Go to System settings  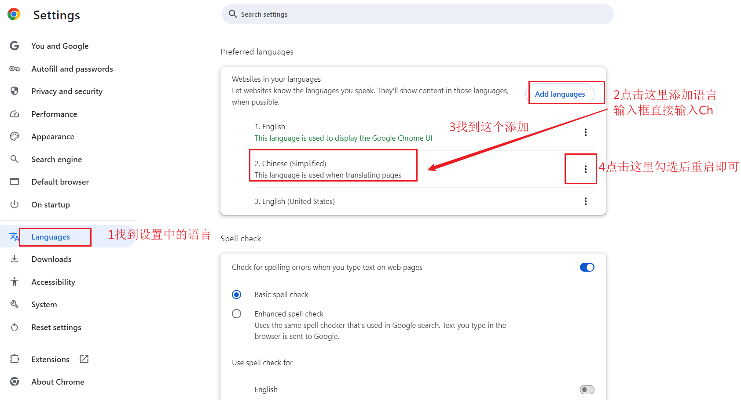point(44,304)
